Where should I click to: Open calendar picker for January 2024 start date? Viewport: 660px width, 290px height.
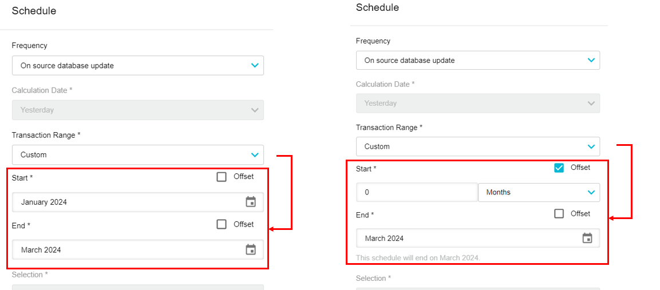251,202
